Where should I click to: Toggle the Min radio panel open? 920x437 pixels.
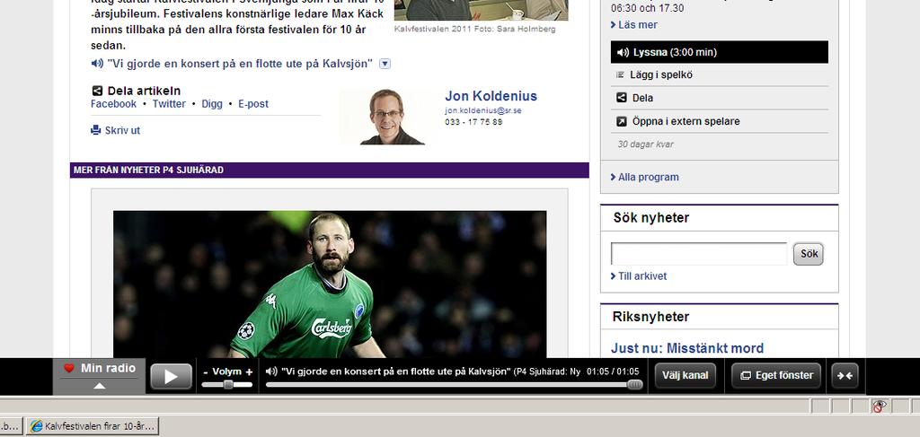point(99,375)
